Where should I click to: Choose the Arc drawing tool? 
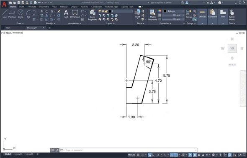[x=28, y=14]
